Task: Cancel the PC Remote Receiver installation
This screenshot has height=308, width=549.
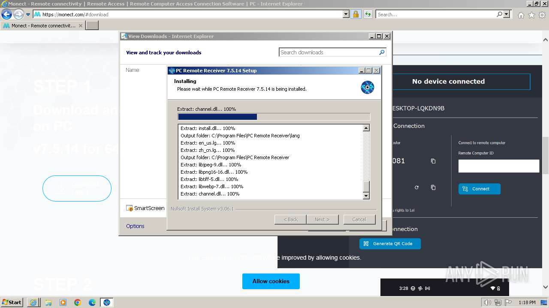Action: [x=359, y=219]
